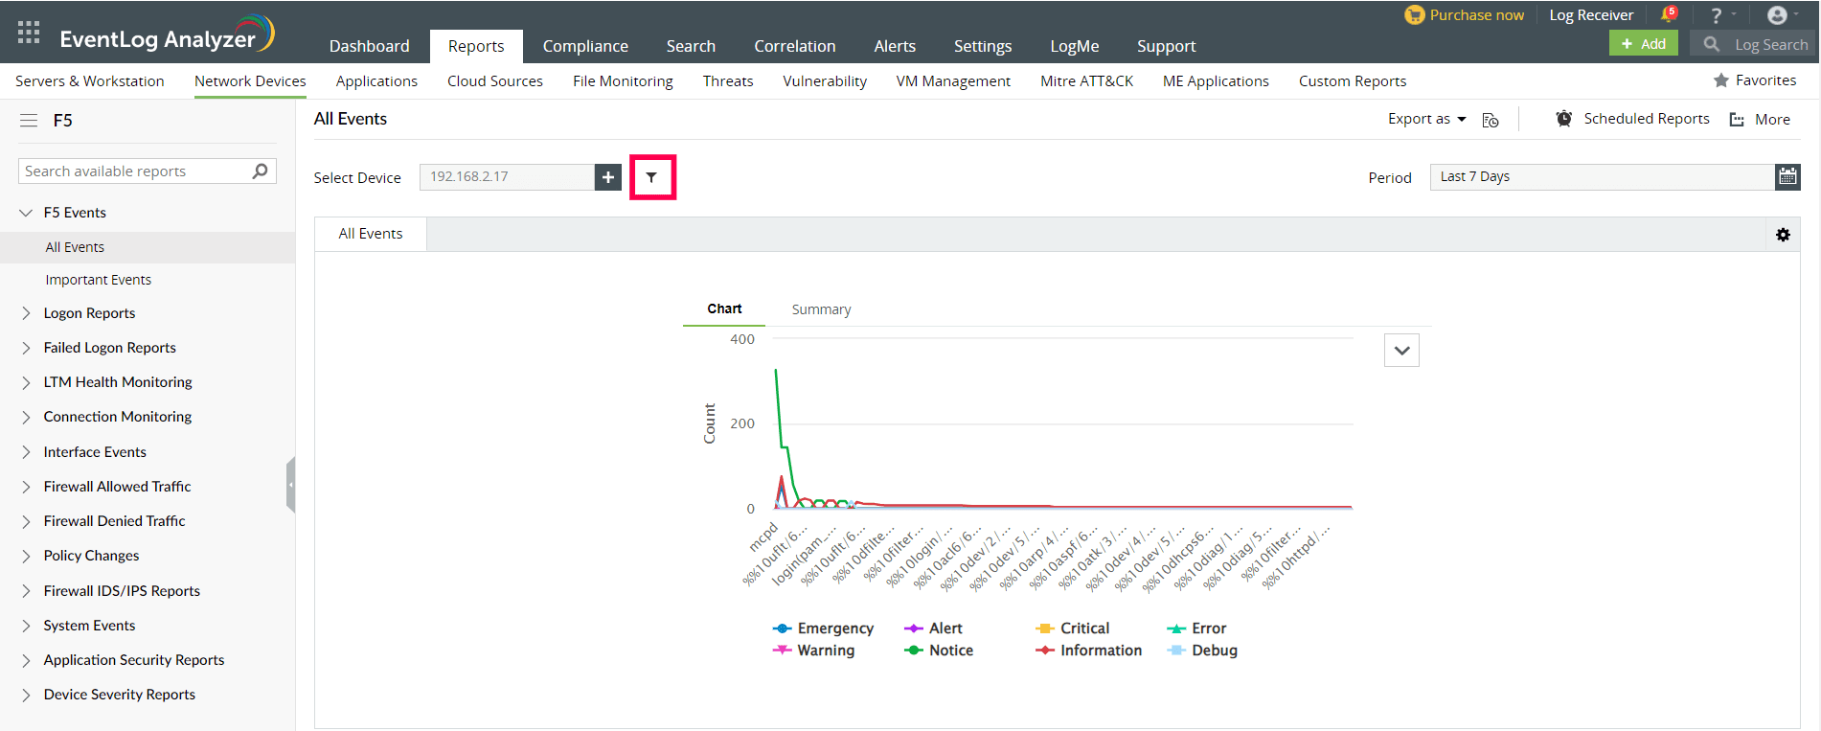The image size is (1821, 731).
Task: Switch to the Summary tab
Action: [821, 309]
